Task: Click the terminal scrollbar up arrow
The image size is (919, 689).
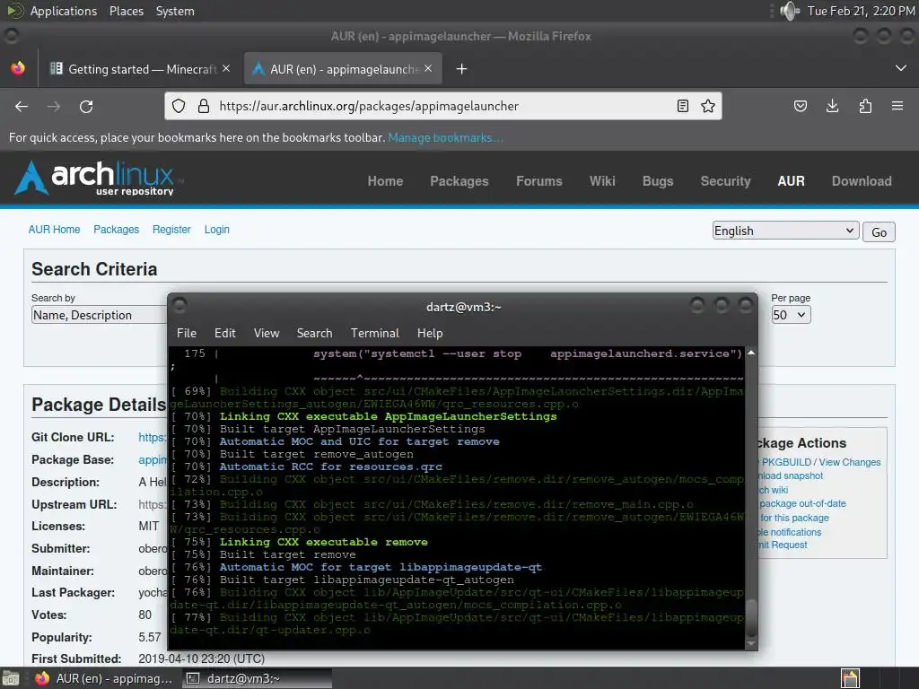Action: (x=751, y=353)
